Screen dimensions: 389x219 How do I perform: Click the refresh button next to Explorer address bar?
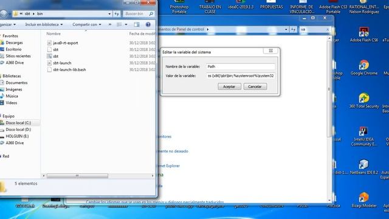tap(117, 14)
